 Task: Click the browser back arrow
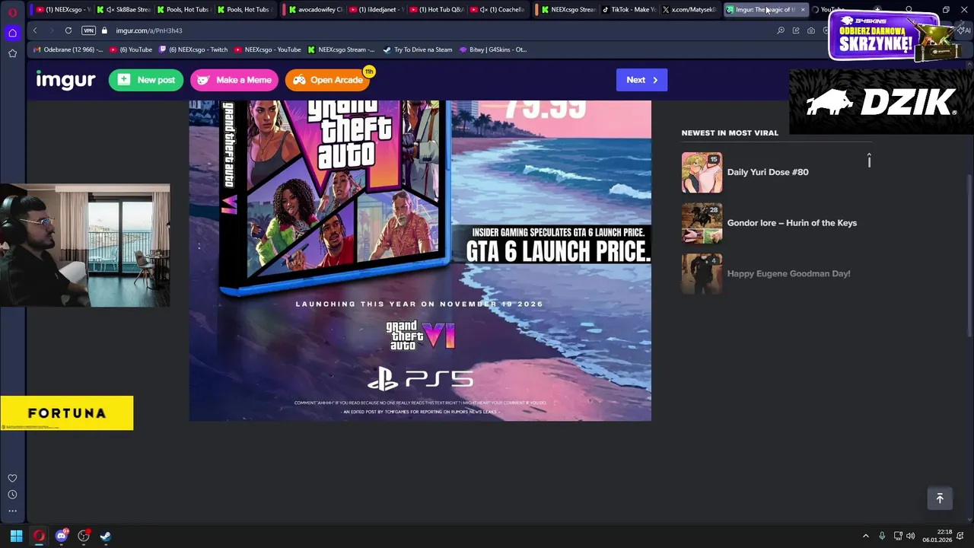35,30
